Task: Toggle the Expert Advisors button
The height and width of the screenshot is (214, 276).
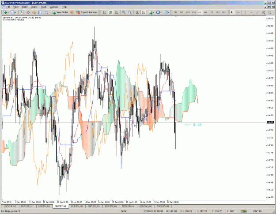Action: pyautogui.click(x=87, y=12)
